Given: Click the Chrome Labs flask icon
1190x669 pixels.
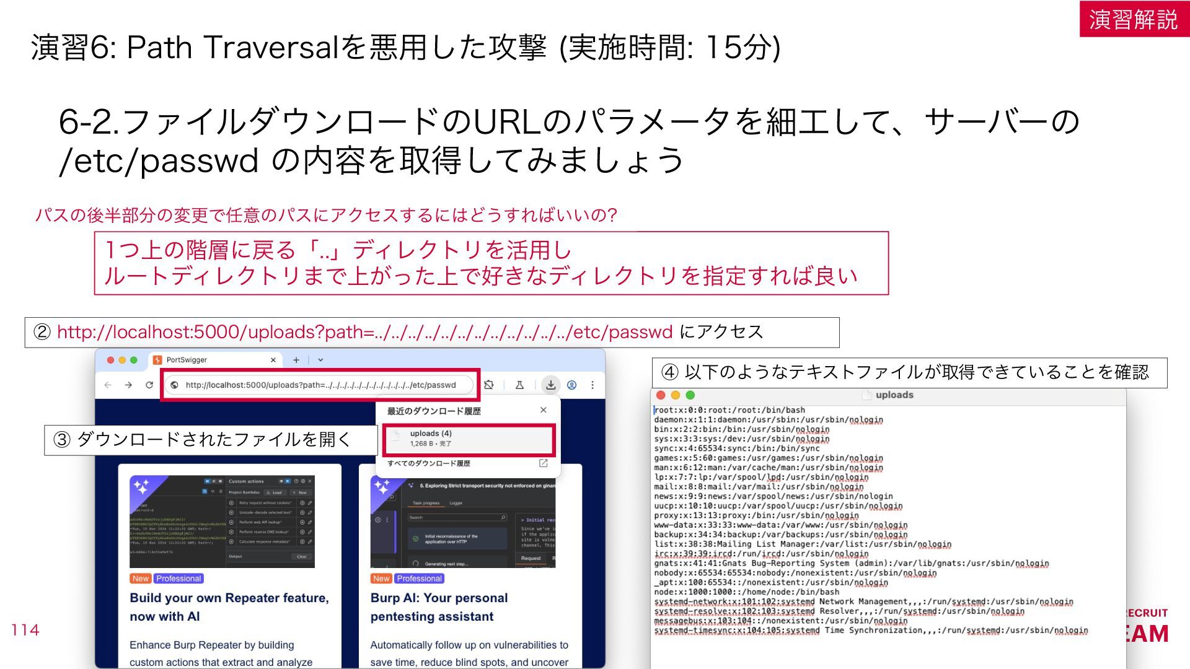Looking at the screenshot, I should tap(519, 385).
